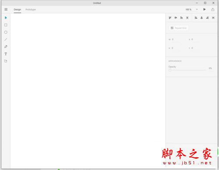Viewport: 219px width, 170px height.
Task: Click the Align Top icon
Action: coord(170,18)
